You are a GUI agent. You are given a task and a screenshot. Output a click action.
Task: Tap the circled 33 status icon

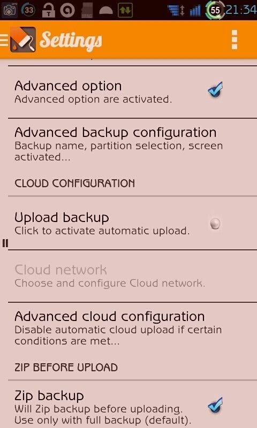tap(28, 10)
